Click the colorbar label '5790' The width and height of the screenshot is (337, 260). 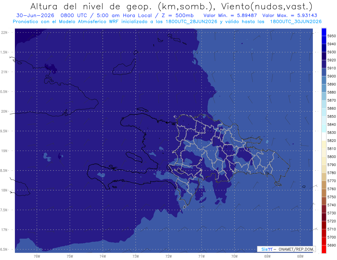coord(332,165)
